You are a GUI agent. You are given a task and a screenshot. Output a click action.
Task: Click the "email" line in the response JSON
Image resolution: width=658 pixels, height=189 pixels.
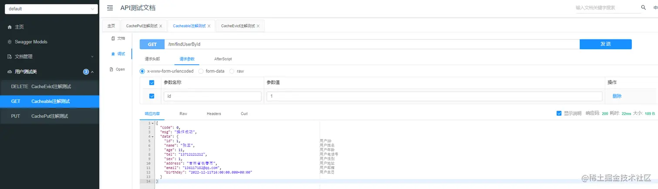click(192, 168)
